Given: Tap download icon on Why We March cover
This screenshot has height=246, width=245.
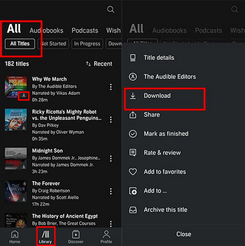Looking at the screenshot, I should [24, 95].
